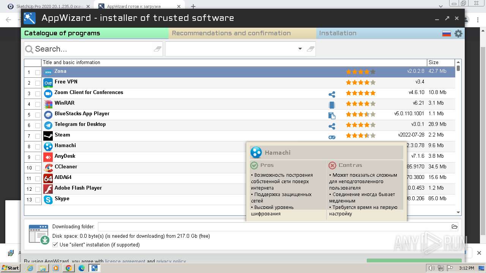Tick checkbox for Steam
Viewport: 486px width, 273px height.
pyautogui.click(x=38, y=136)
